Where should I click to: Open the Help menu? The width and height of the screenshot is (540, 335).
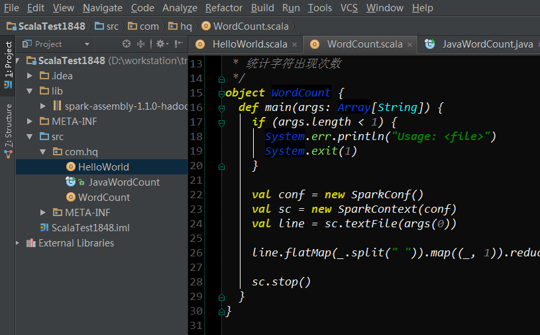(x=422, y=8)
